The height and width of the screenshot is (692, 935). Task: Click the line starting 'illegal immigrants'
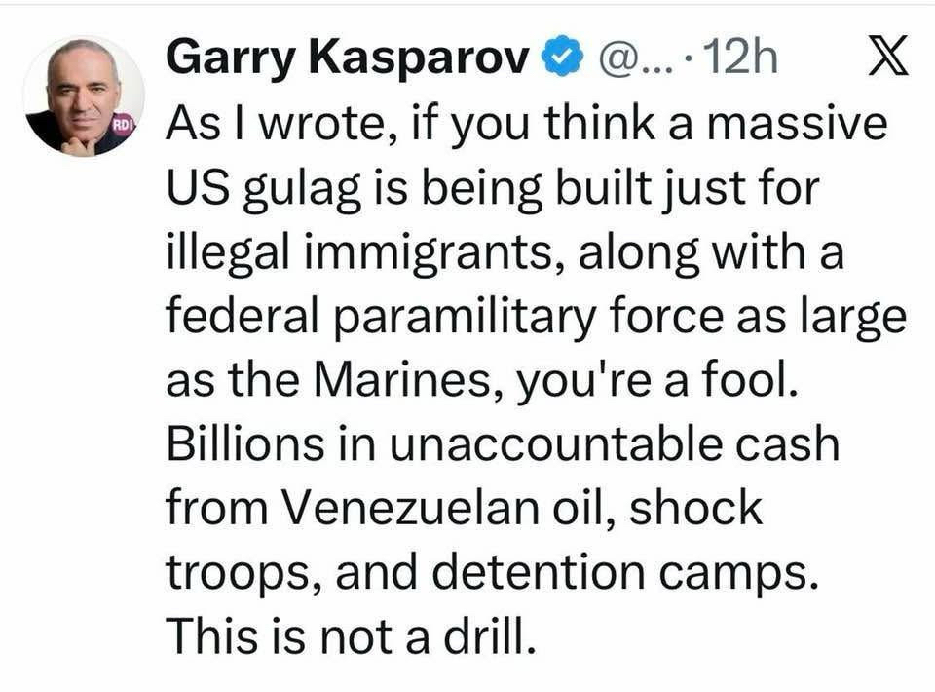505,253
